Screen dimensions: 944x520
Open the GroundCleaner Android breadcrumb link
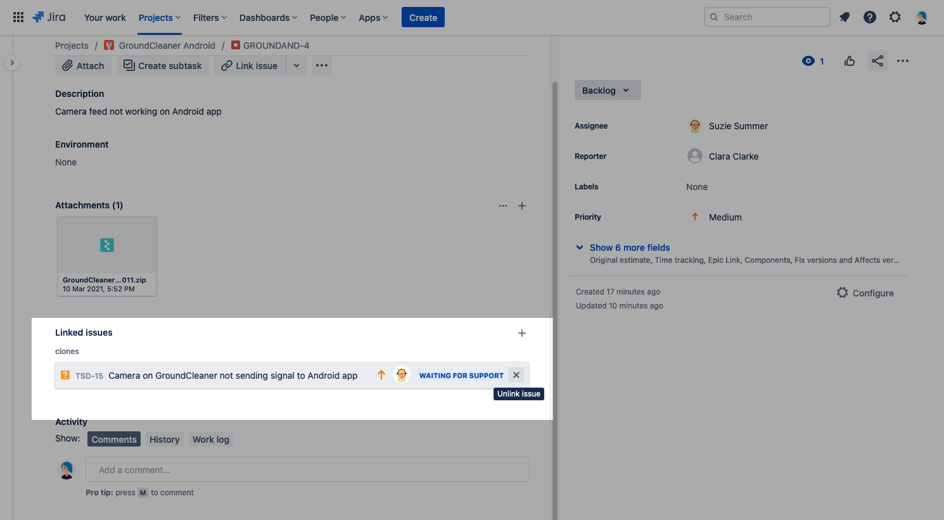(x=167, y=46)
